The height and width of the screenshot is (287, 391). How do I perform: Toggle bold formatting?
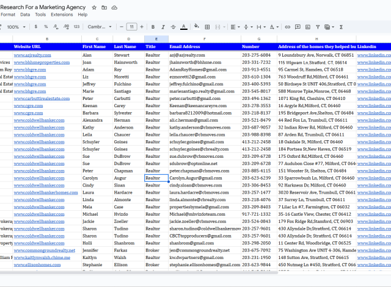click(x=153, y=27)
